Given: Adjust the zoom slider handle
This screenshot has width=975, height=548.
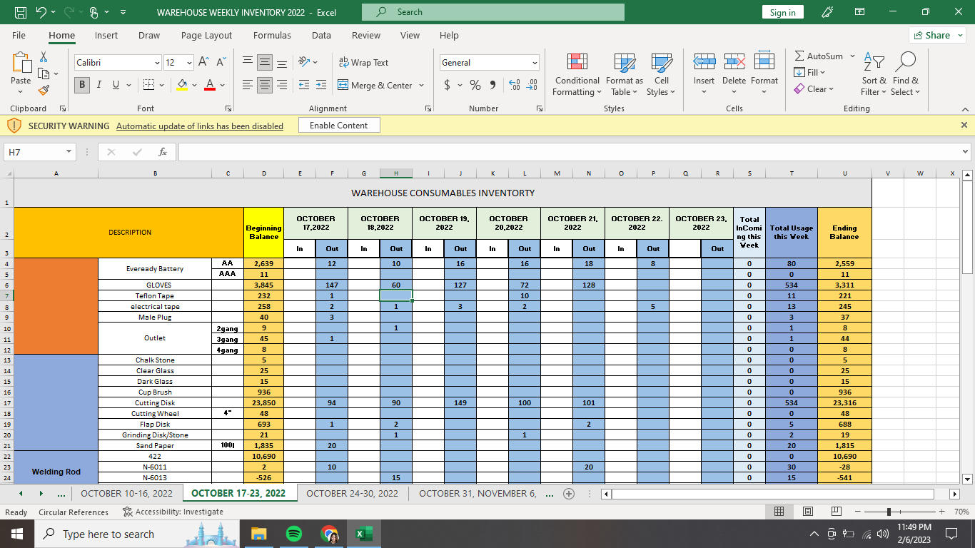Looking at the screenshot, I should 889,512.
